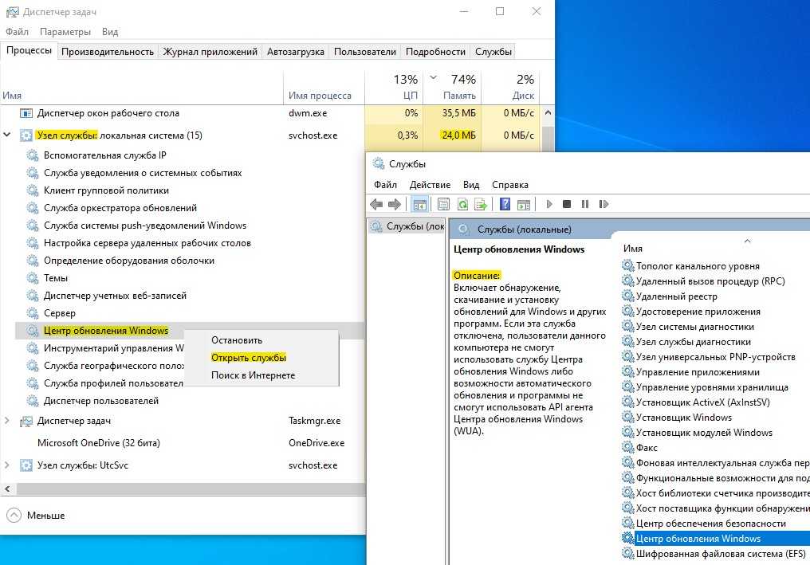The height and width of the screenshot is (565, 810).
Task: Click the 'Меньше' button in Task Manager
Action: click(36, 516)
